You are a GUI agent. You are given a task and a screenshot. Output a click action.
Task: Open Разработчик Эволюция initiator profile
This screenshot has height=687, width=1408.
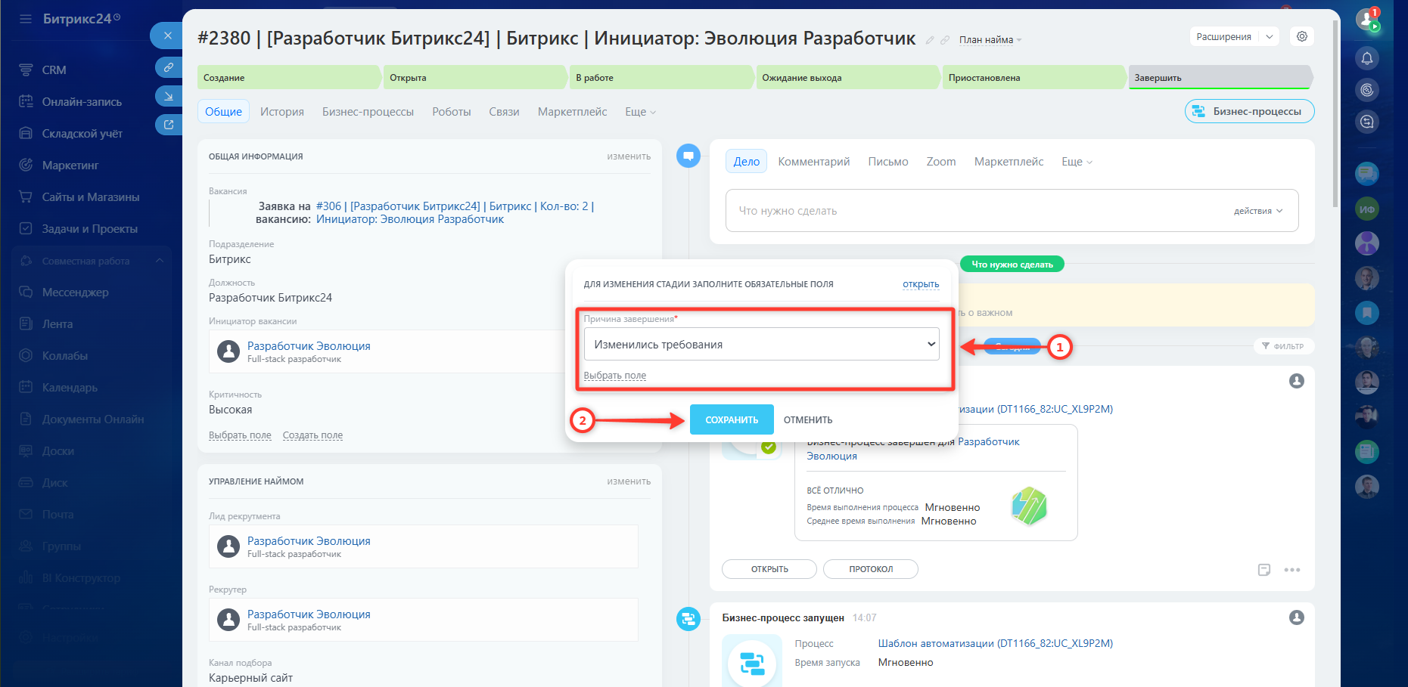coord(309,345)
